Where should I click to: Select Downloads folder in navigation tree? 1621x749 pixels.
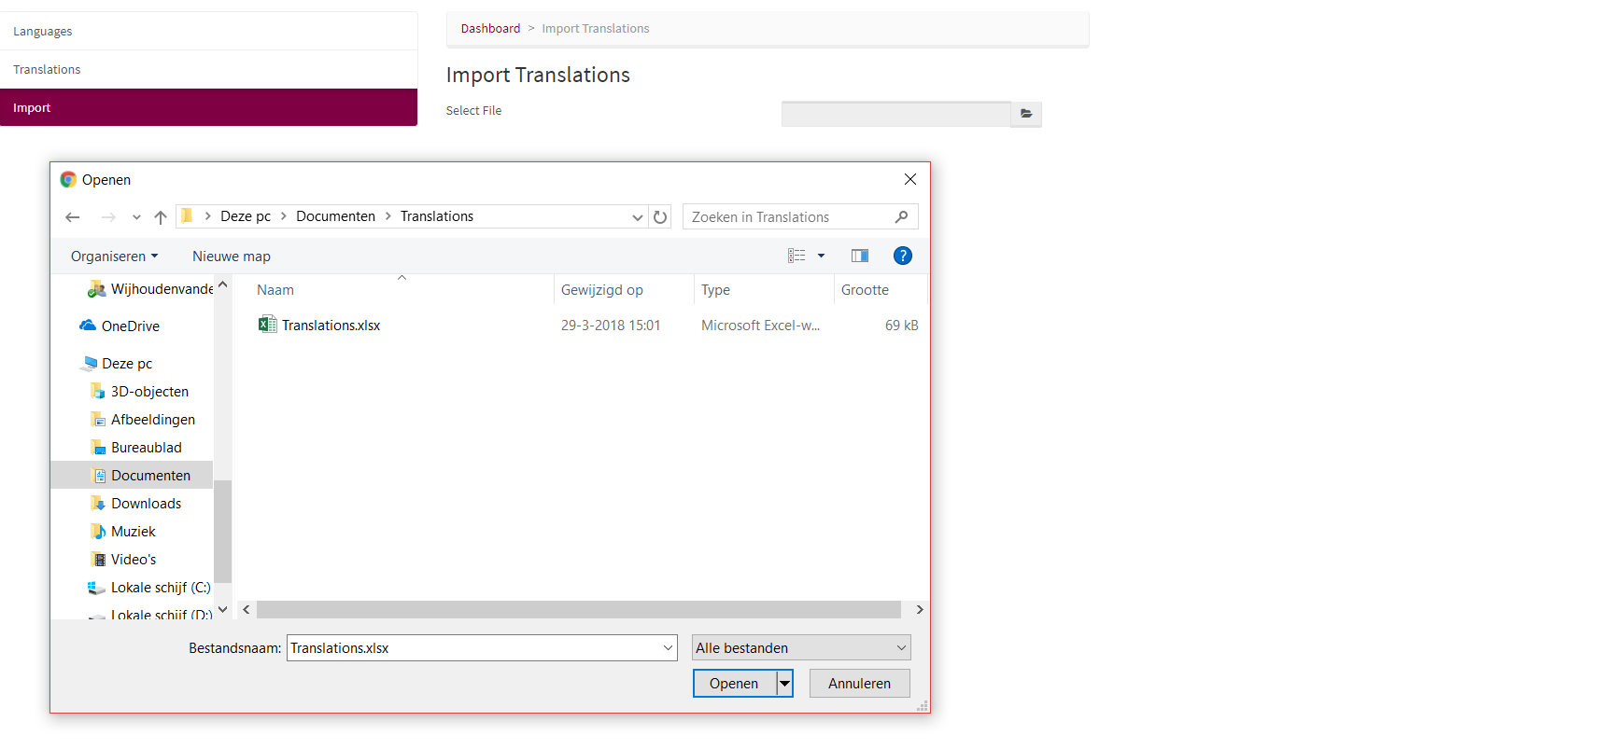146,504
